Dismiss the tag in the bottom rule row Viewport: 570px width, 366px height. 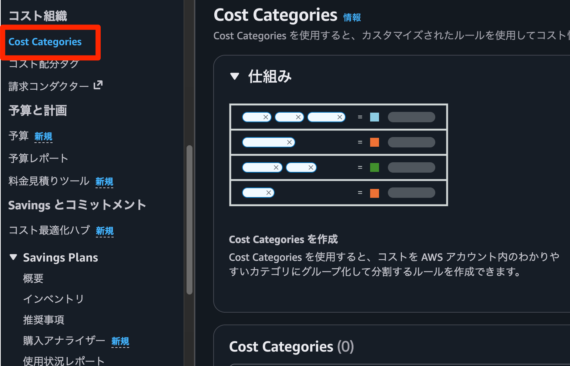pyautogui.click(x=269, y=192)
